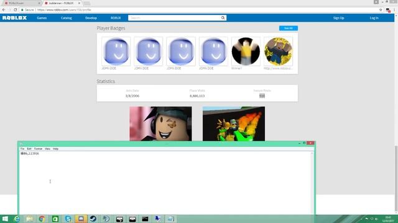Open Skype from taskbar

[x=68, y=219]
